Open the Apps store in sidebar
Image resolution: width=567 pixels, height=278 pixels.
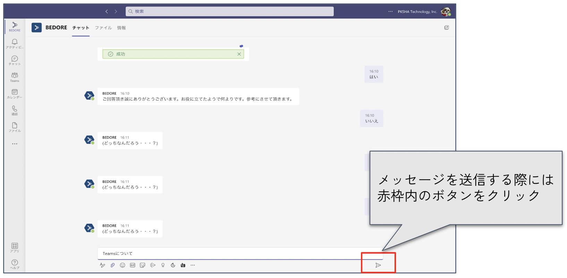pos(15,248)
